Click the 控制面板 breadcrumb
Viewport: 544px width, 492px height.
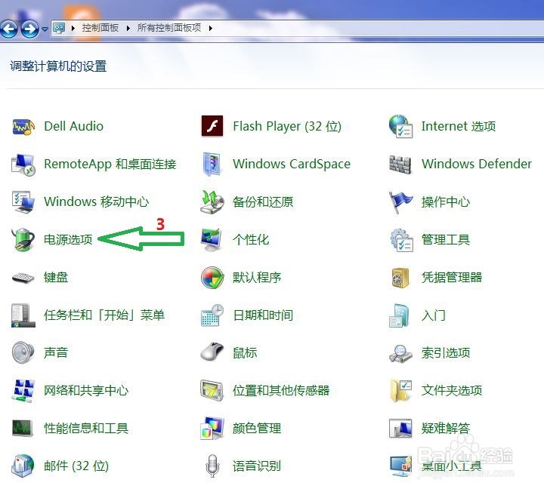click(x=100, y=28)
